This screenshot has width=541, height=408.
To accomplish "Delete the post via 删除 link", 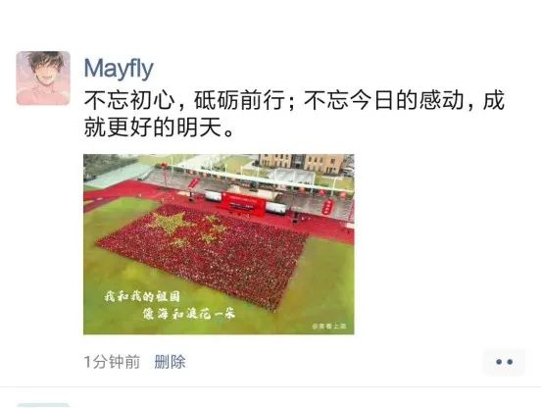I will 170,362.
